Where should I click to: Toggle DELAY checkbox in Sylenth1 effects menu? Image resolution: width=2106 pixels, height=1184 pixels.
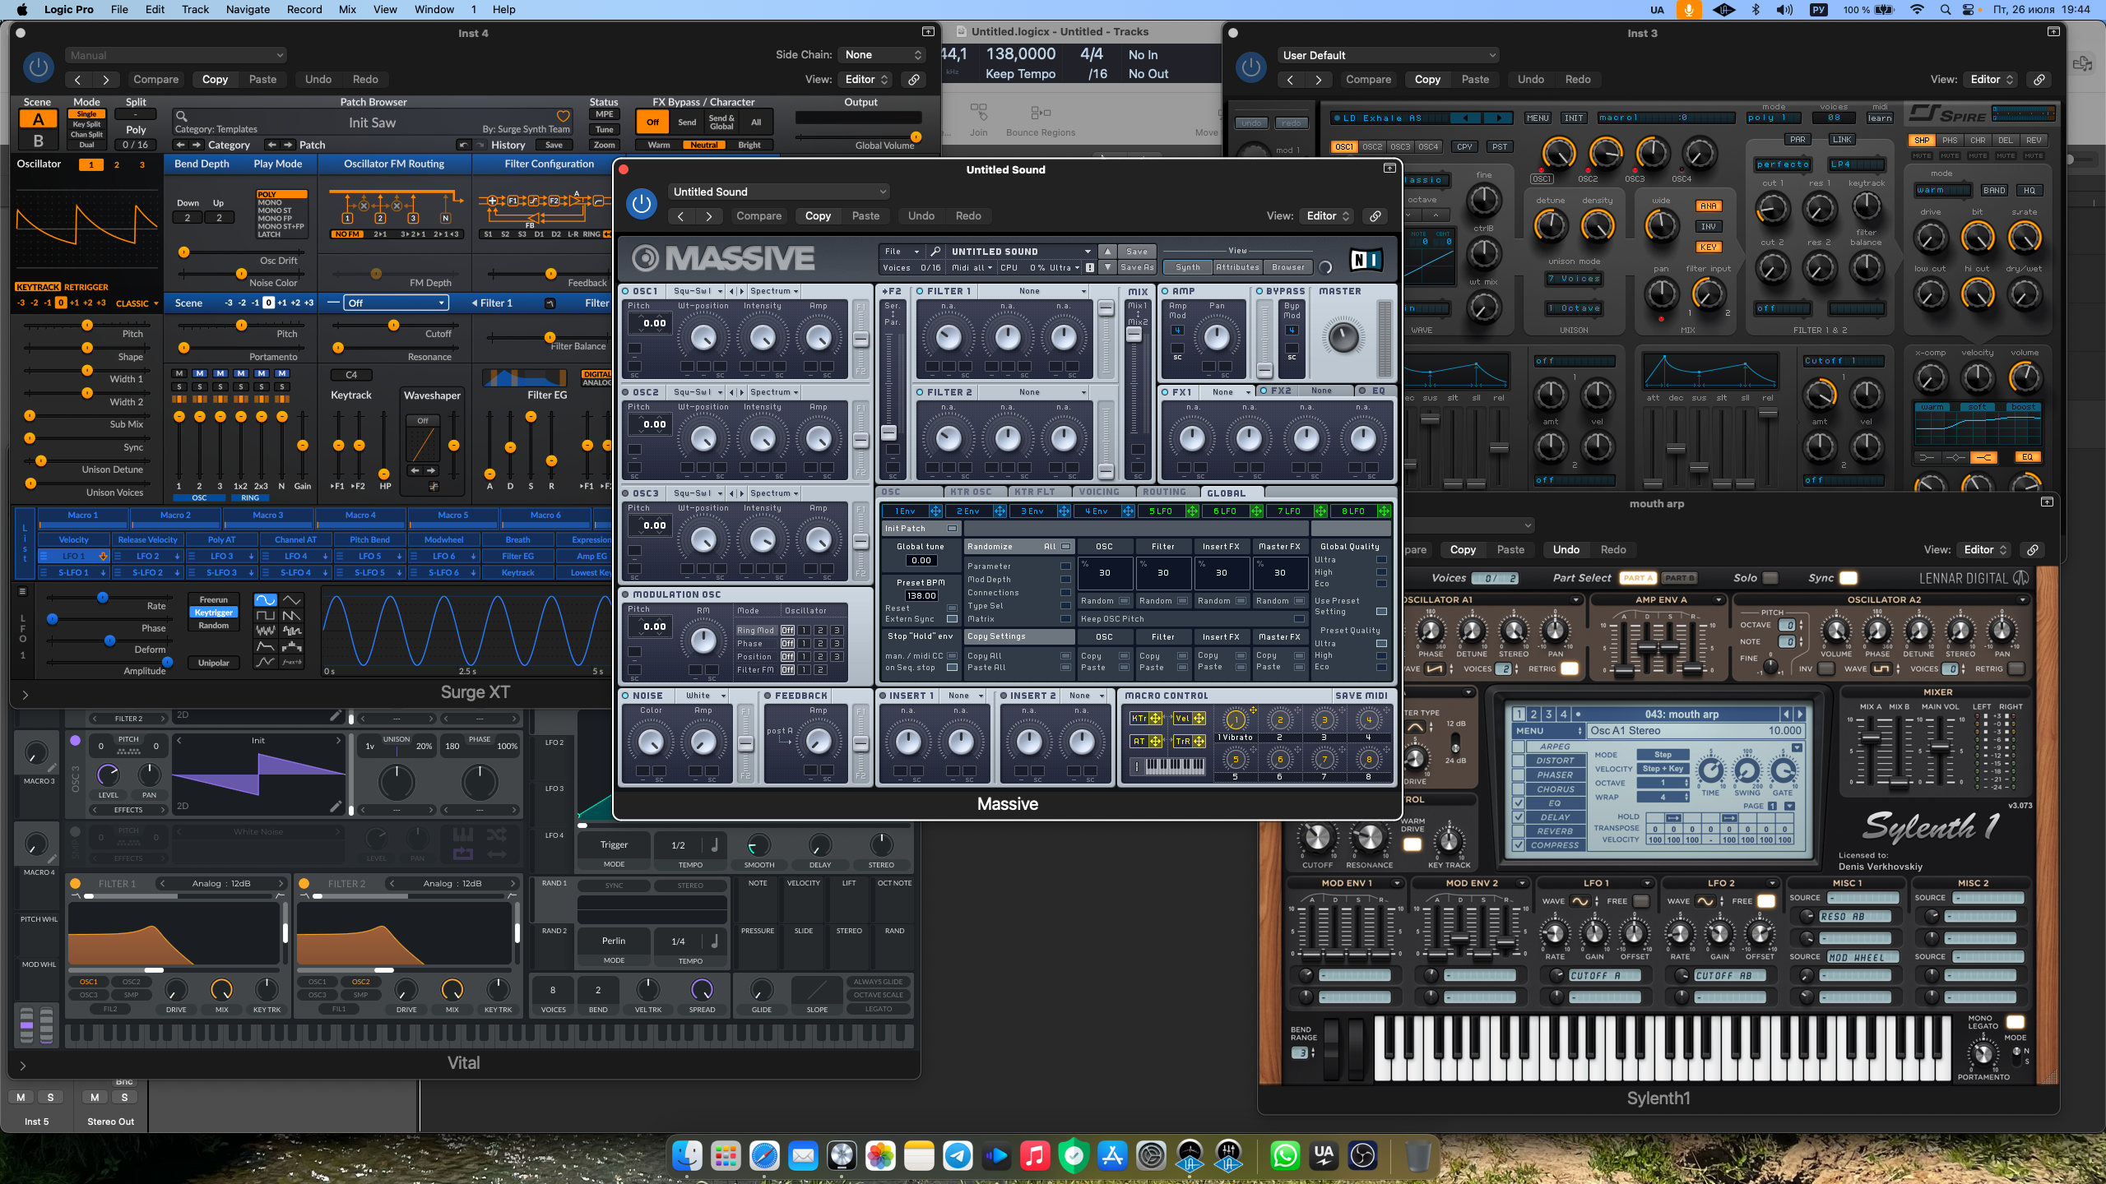tap(1519, 817)
